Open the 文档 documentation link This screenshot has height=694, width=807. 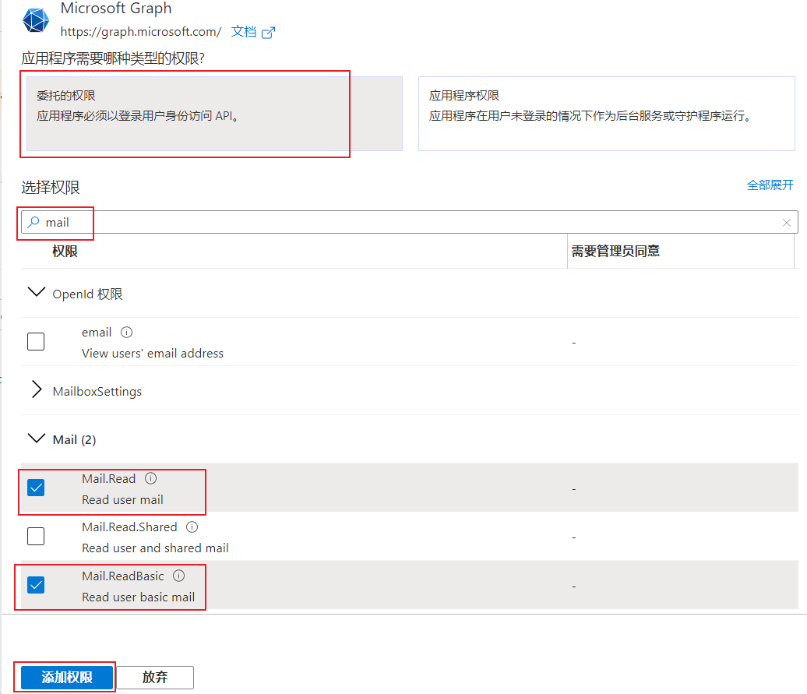[x=244, y=31]
